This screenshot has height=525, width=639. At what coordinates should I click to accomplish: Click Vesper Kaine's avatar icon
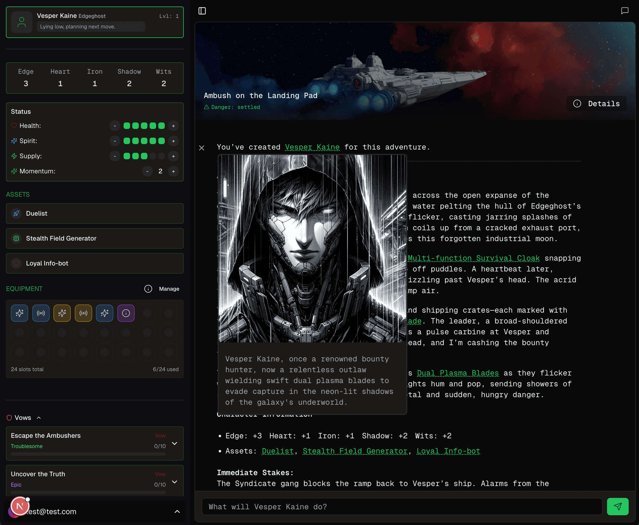[21, 22]
